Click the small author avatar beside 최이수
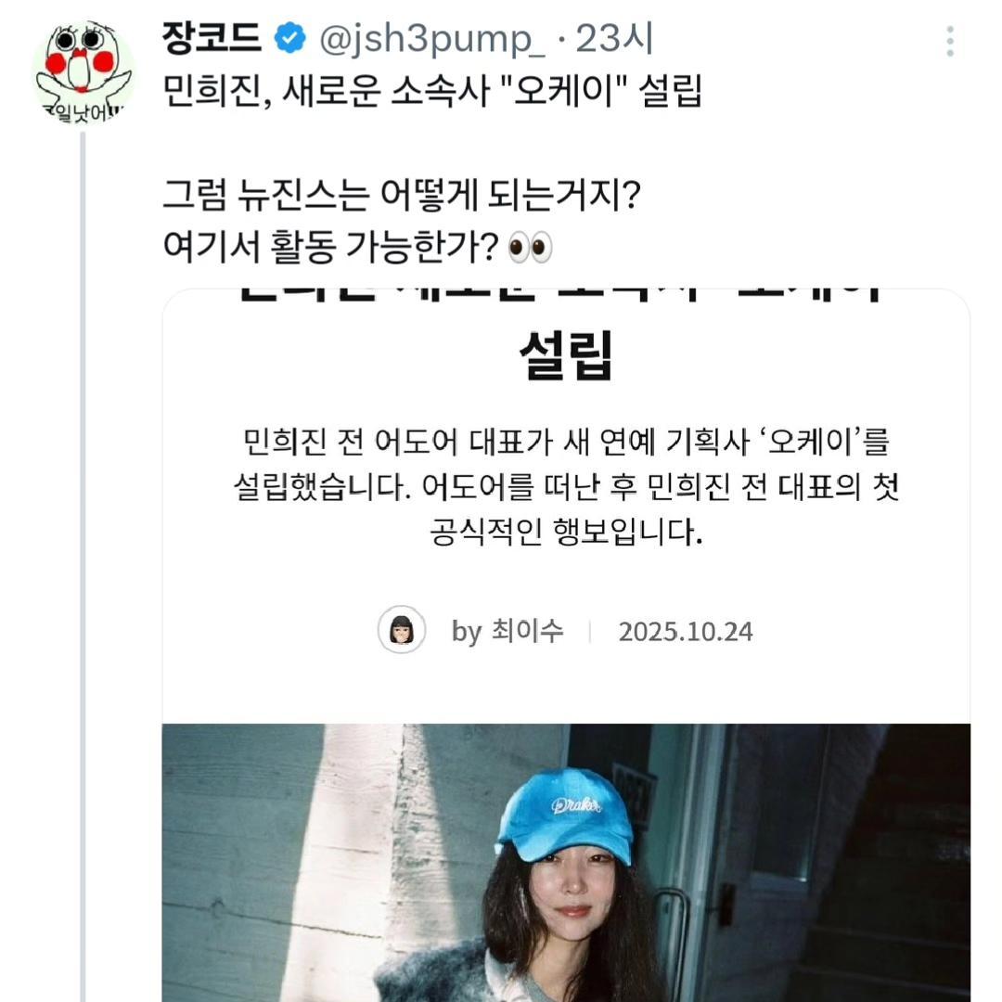The height and width of the screenshot is (1002, 1002). (402, 629)
